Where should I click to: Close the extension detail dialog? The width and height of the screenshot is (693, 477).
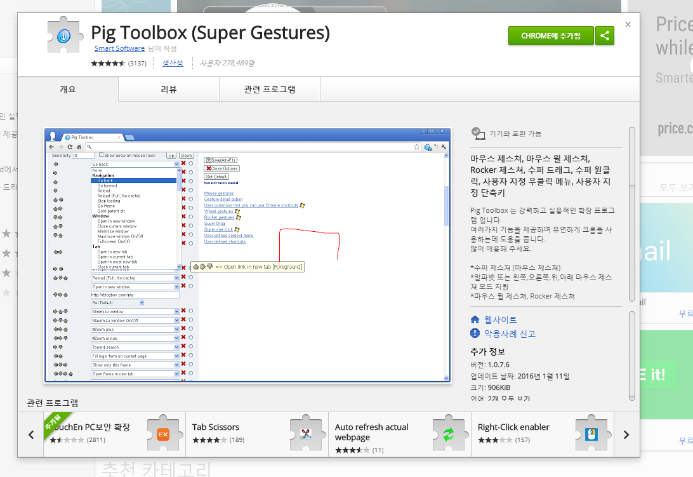pyautogui.click(x=628, y=25)
